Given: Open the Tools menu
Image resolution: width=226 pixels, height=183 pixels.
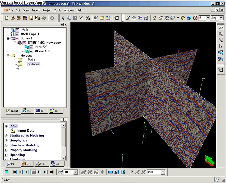Looking at the screenshot, I should pos(58,10).
